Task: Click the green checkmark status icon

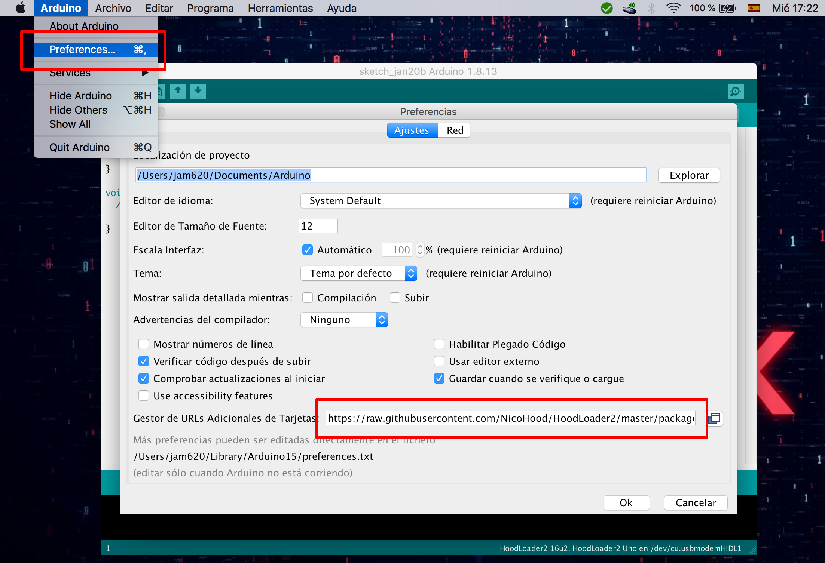Action: click(x=606, y=8)
